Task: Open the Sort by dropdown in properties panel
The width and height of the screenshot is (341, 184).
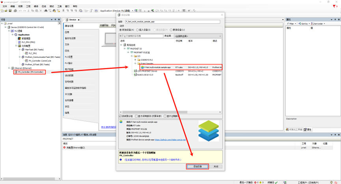Action: (304, 24)
